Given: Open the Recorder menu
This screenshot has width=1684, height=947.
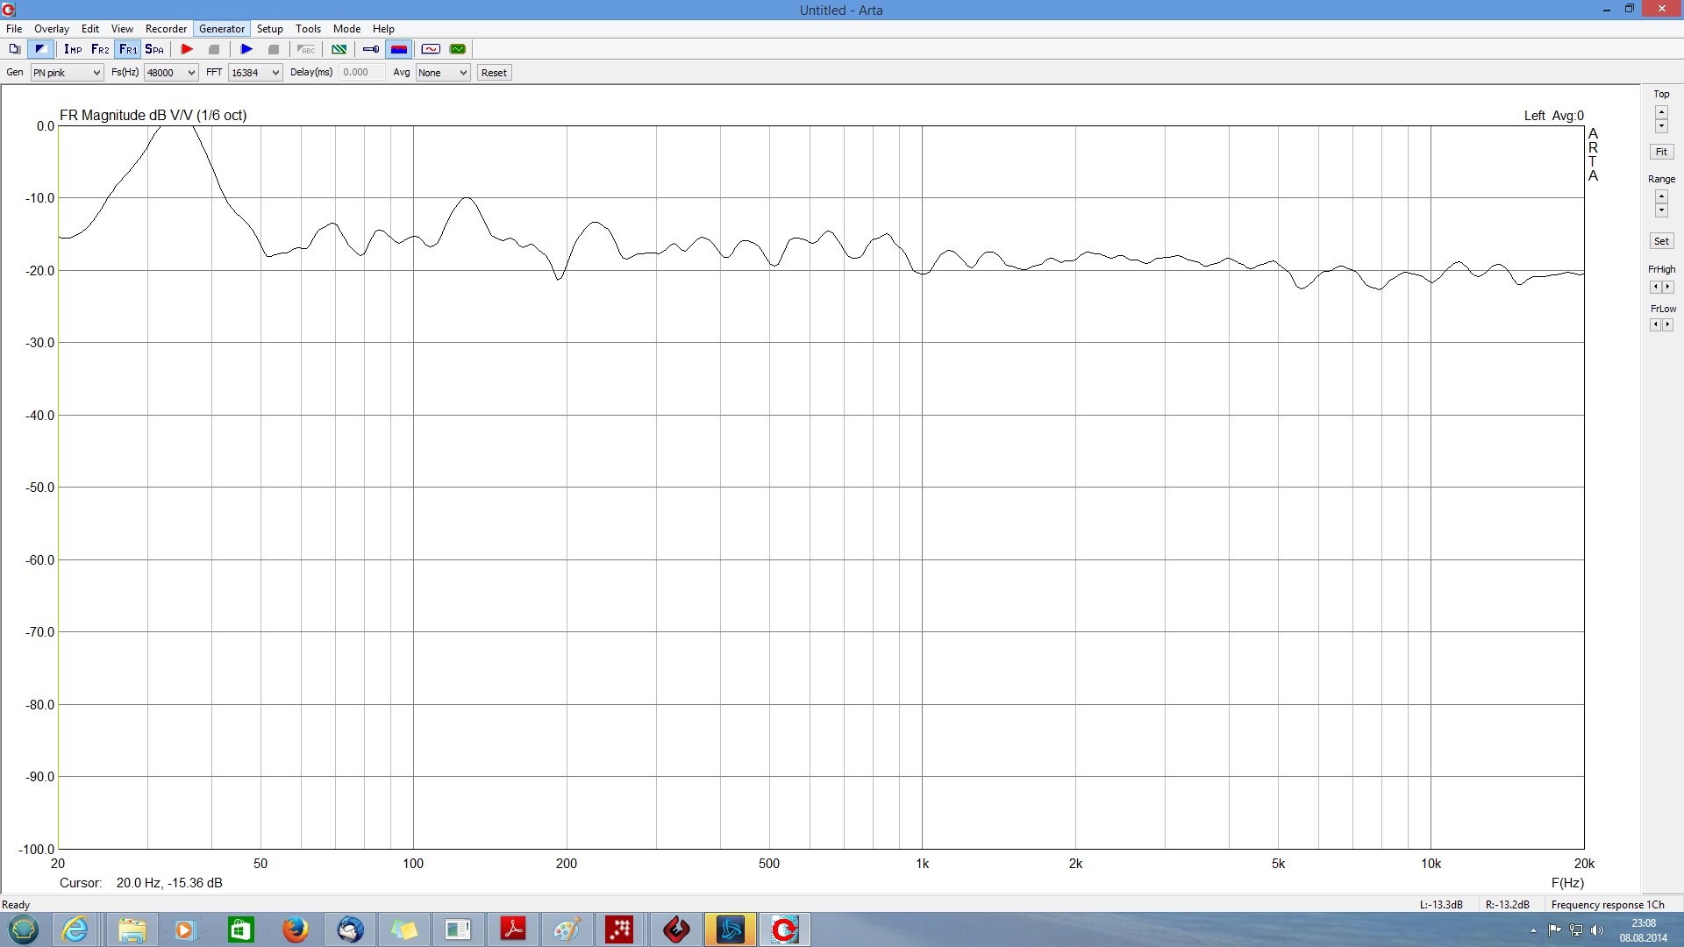Looking at the screenshot, I should coord(166,29).
